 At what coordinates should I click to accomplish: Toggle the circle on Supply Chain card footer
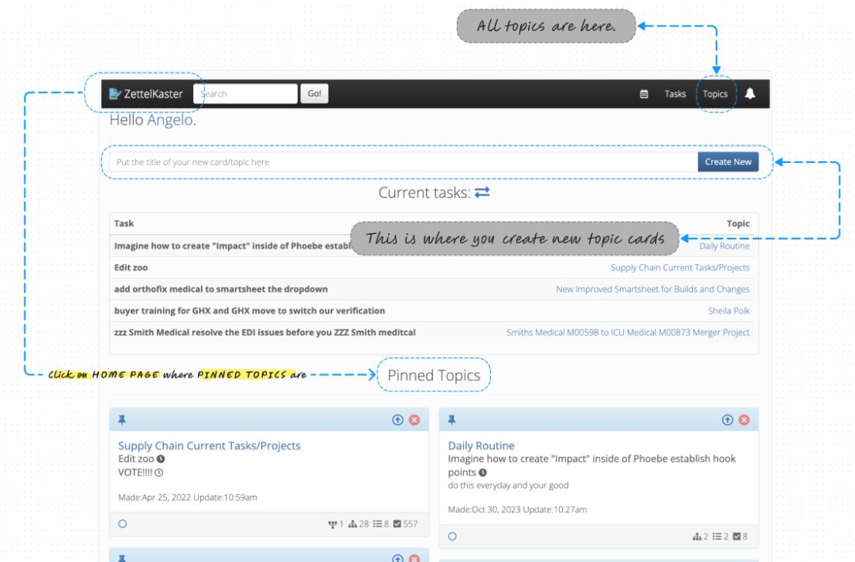122,523
